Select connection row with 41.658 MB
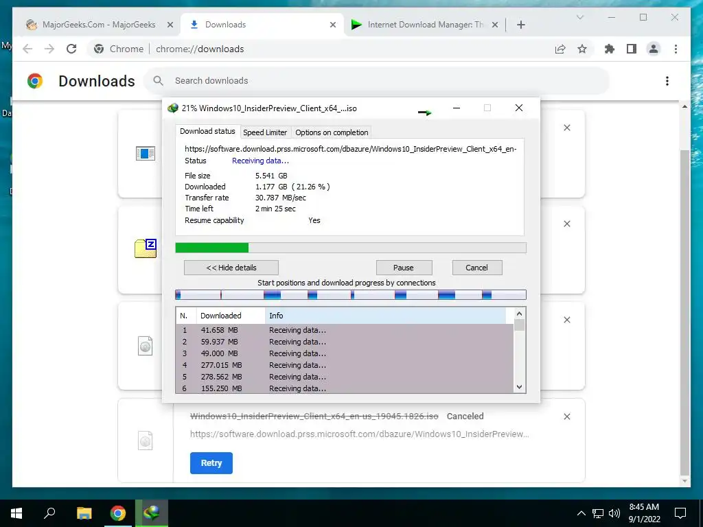The width and height of the screenshot is (703, 527). click(345, 330)
